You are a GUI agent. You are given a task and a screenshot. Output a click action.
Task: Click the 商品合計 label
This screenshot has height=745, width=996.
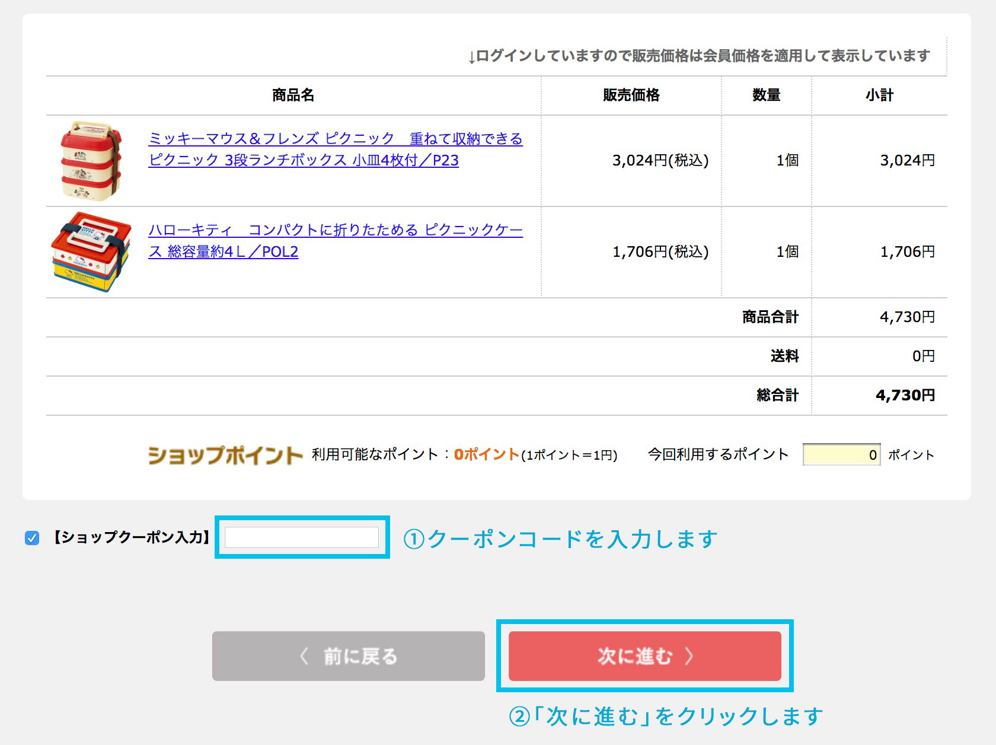click(770, 317)
